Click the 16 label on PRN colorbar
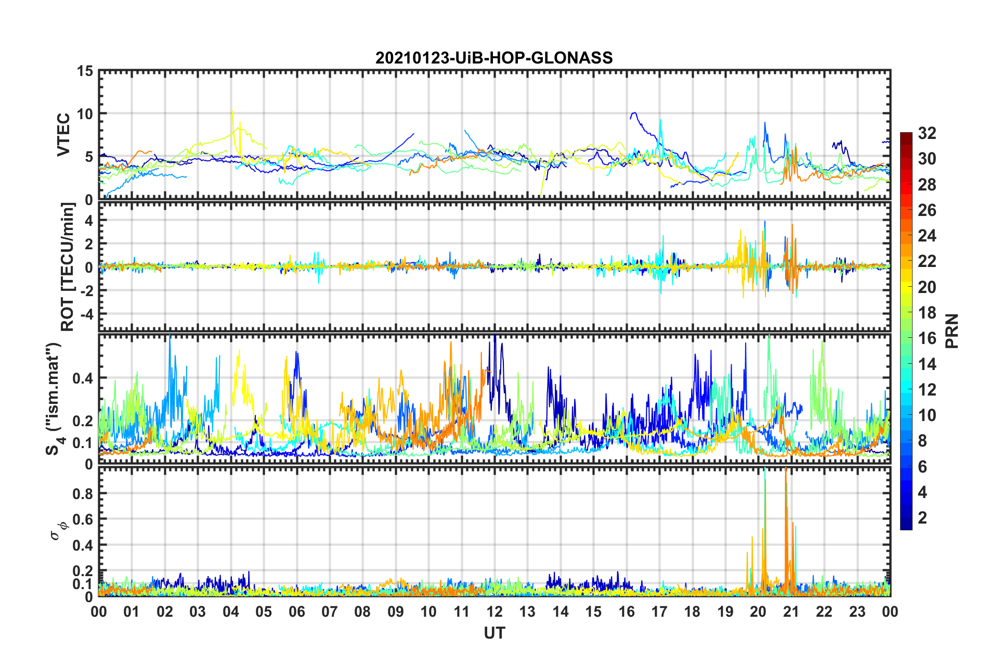This screenshot has width=989, height=662. pos(927,339)
